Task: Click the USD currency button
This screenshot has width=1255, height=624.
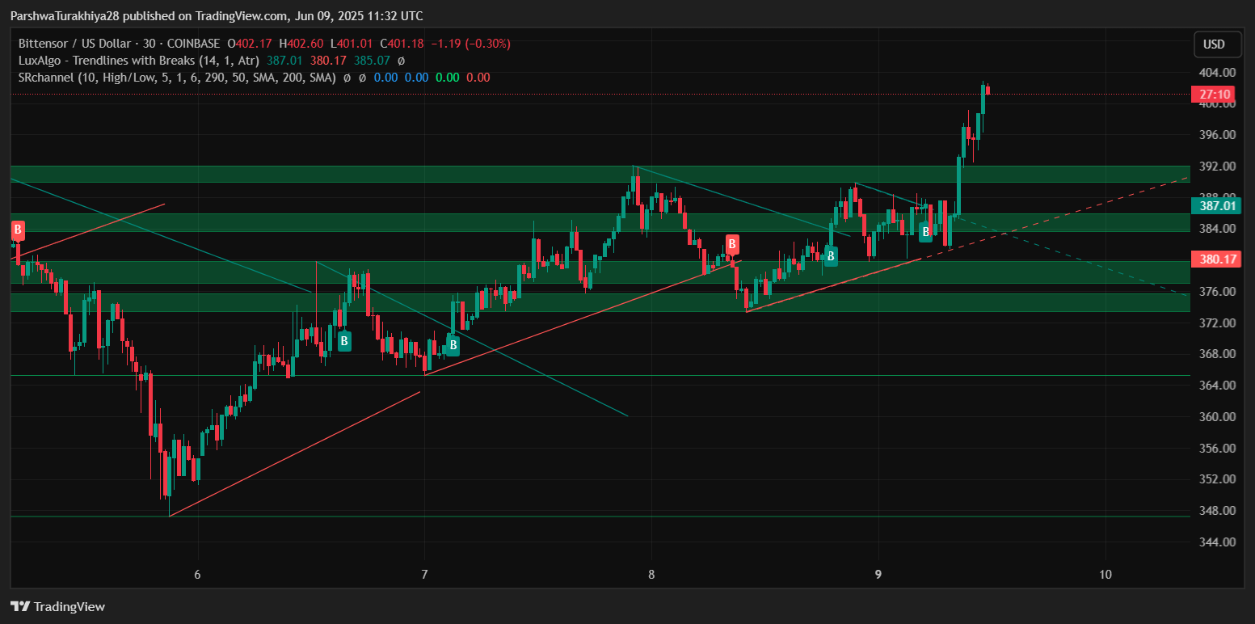Action: (1217, 44)
